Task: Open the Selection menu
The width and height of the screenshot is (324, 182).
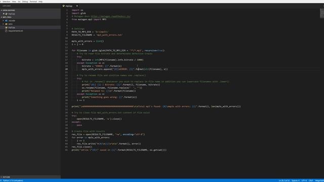Action: point(6,2)
